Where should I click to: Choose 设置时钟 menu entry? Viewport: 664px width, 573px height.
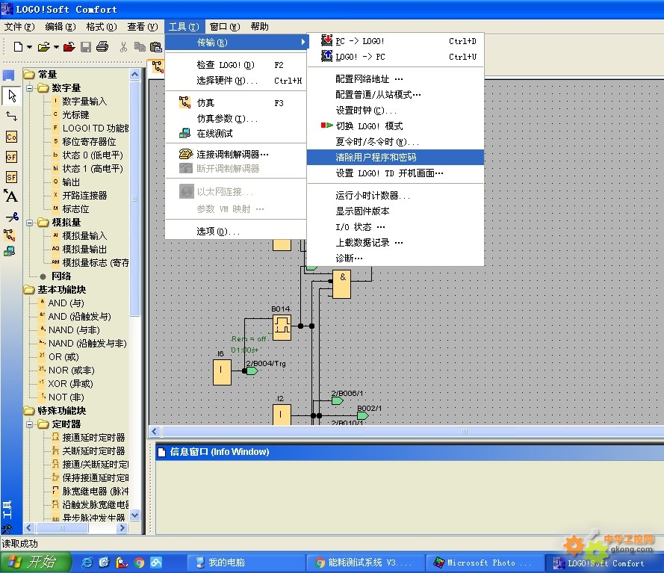coord(396,111)
